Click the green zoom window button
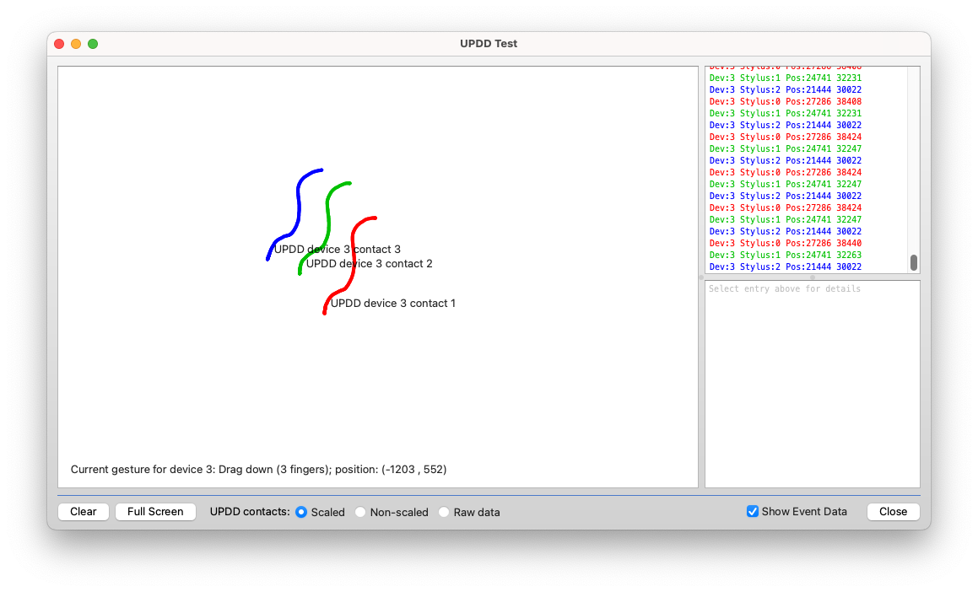The width and height of the screenshot is (978, 592). click(x=93, y=44)
